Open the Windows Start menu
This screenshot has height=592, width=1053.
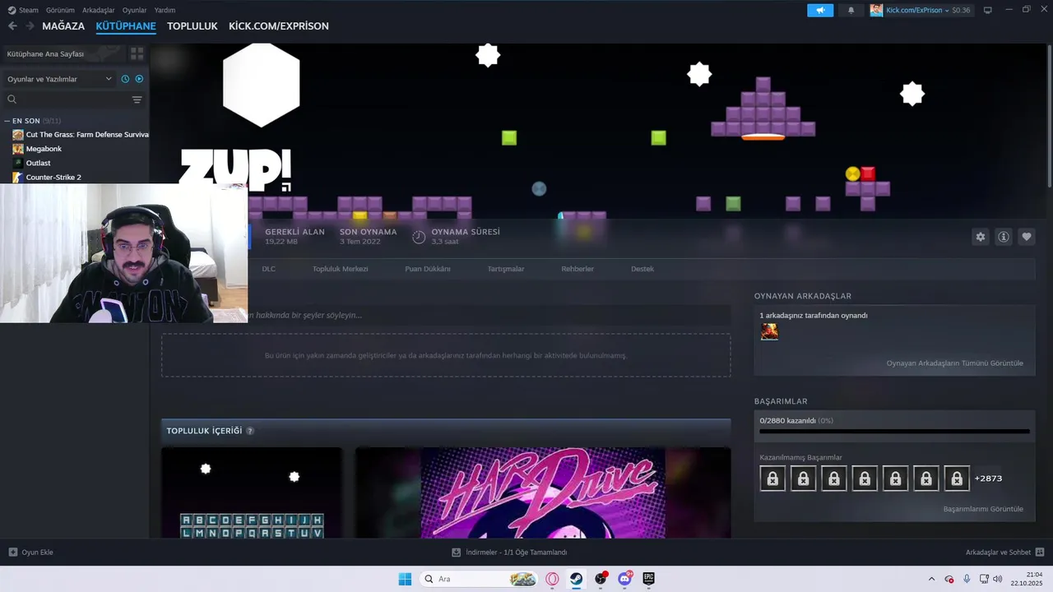click(x=405, y=579)
